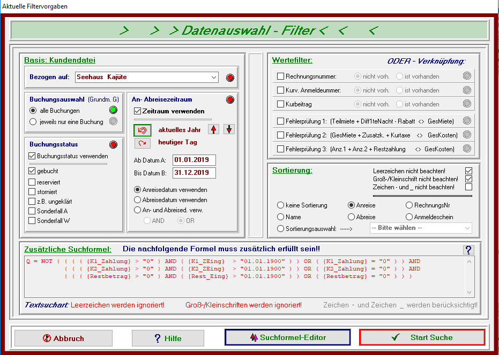Click the red indicator in Buchungsstatus panel
This screenshot has height=355, width=499.
coord(113,144)
